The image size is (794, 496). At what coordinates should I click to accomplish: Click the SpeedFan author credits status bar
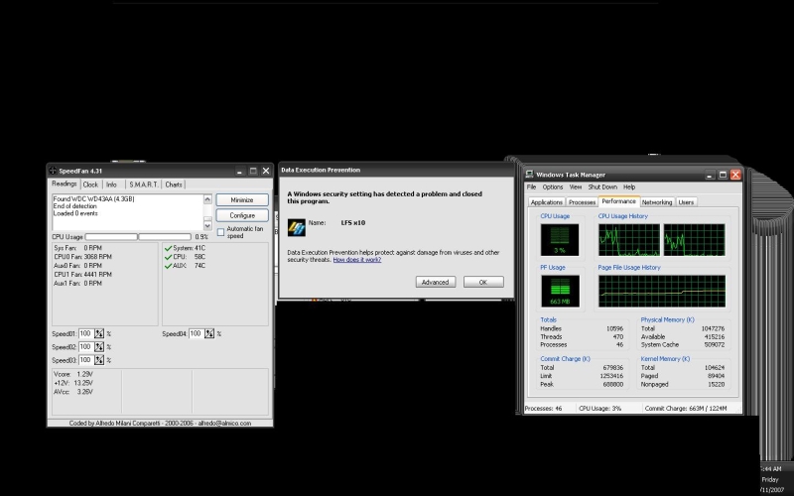click(160, 424)
